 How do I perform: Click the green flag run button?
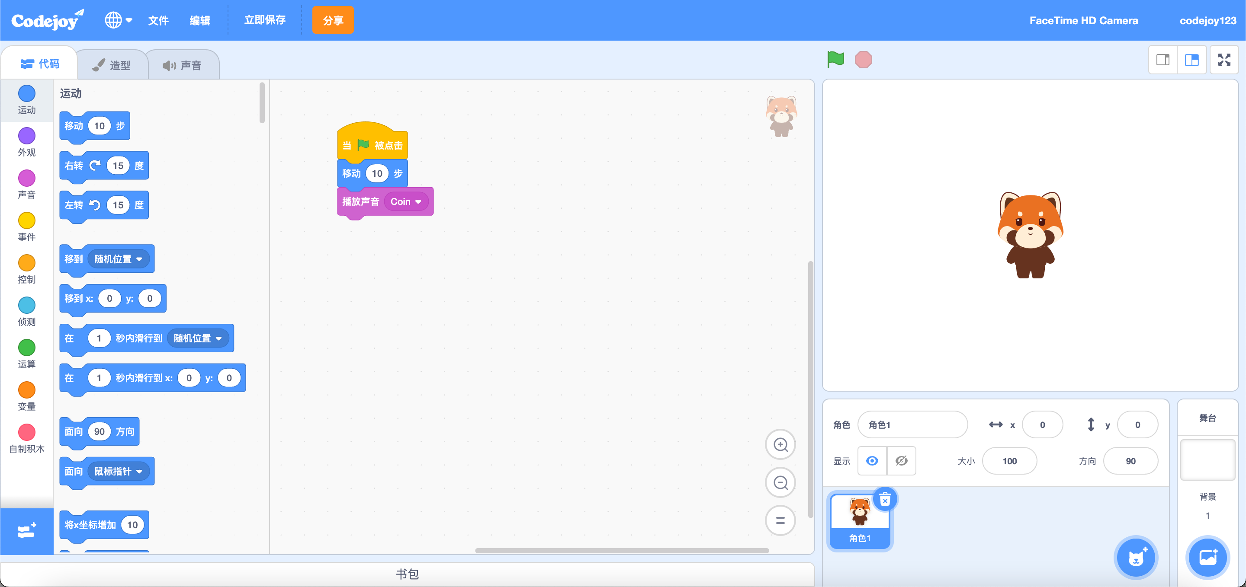[835, 60]
